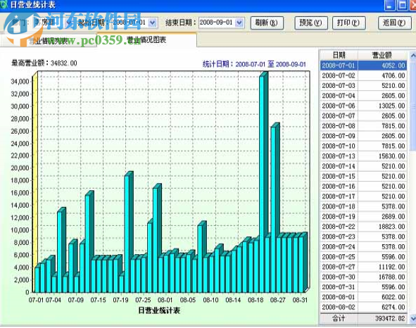Select the 2008-07-24 date cell
416x328 pixels.
(x=339, y=247)
